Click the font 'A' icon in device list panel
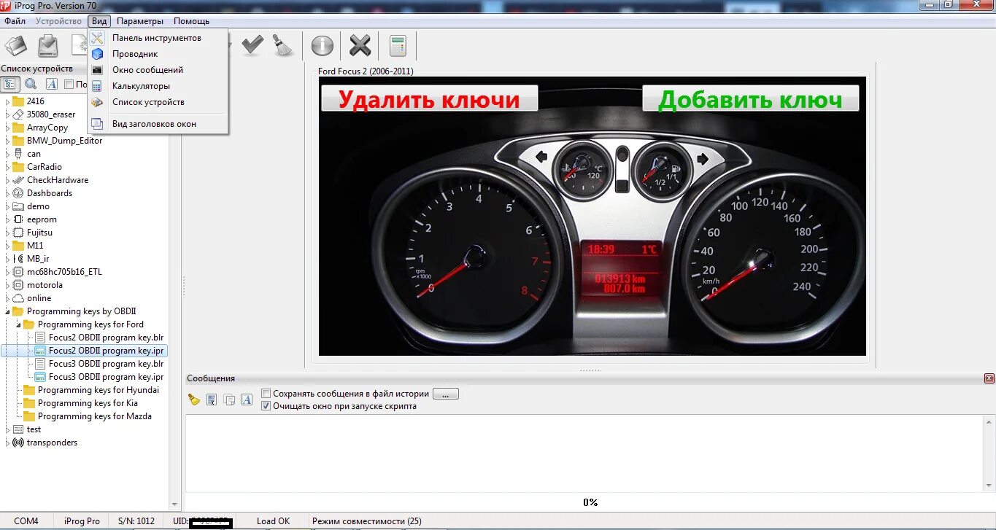Image resolution: width=996 pixels, height=530 pixels. coord(52,84)
